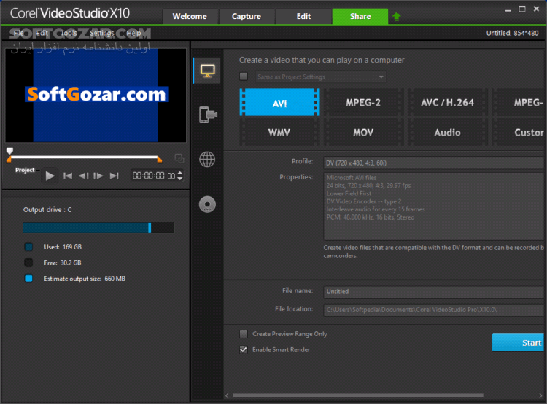Switch to the Edit tab
The height and width of the screenshot is (404, 547).
coord(303,16)
